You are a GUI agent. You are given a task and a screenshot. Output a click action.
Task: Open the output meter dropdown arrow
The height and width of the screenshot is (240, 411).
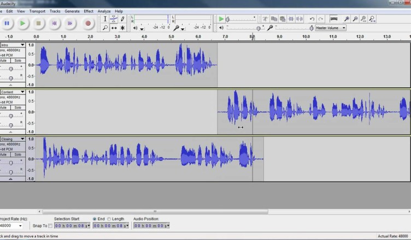click(142, 29)
